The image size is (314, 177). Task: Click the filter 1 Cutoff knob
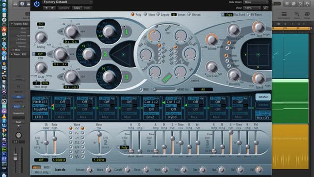point(155,35)
